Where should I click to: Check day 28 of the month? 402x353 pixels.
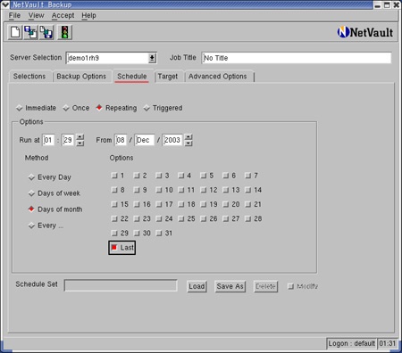click(x=247, y=218)
